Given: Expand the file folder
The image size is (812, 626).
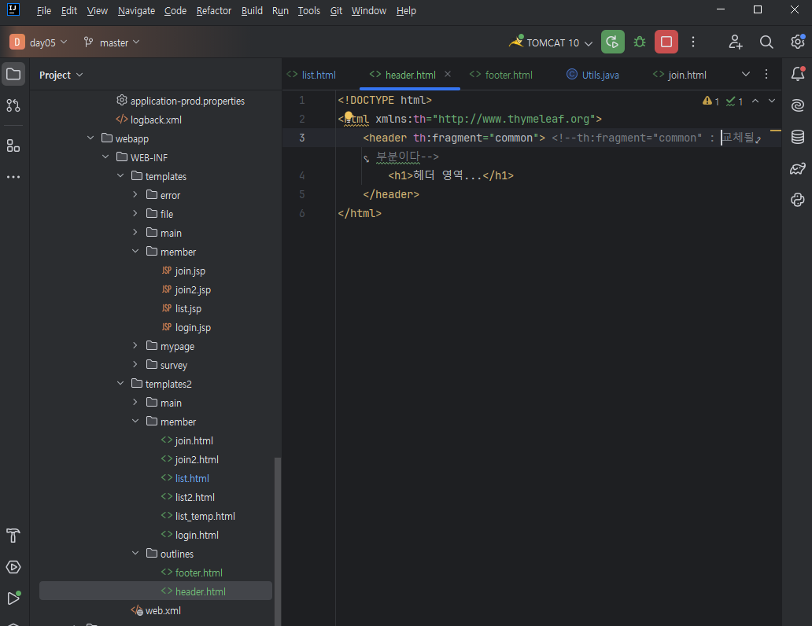Looking at the screenshot, I should (x=135, y=213).
